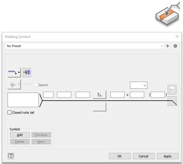Click the blank weld symbol button below reference line
The width and height of the screenshot is (183, 164).
pos(99,107)
